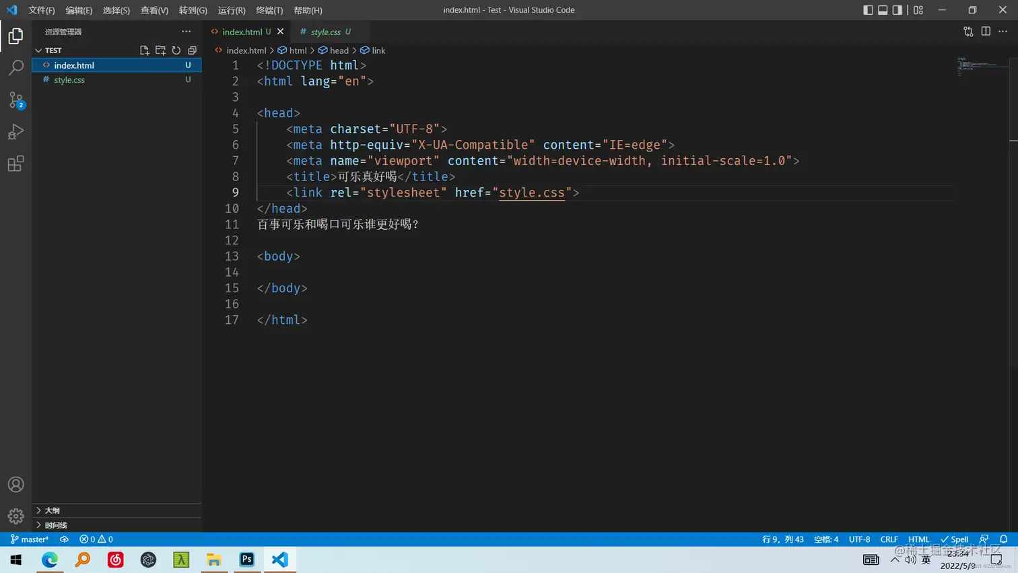The image size is (1018, 573).
Task: Open the 运行(R) menu
Action: coord(232,10)
